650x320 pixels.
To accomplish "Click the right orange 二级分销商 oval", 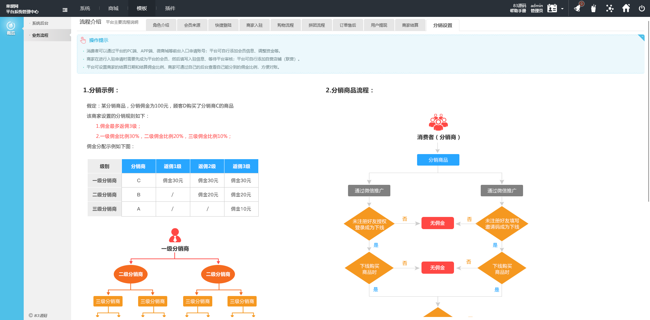I will tap(218, 274).
